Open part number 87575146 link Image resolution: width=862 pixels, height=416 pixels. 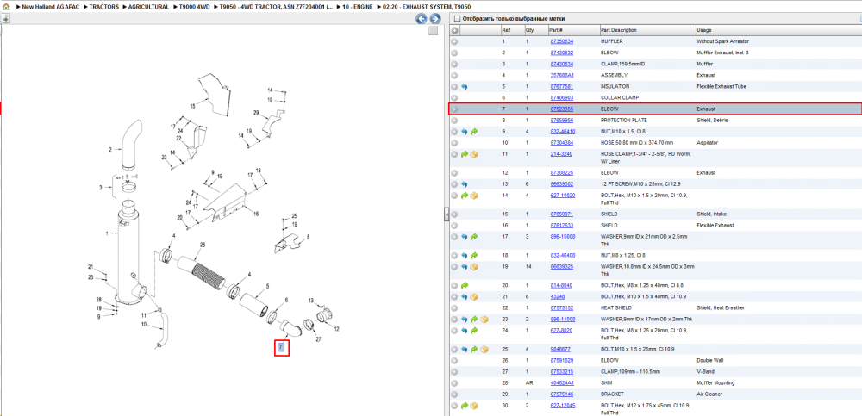562,394
